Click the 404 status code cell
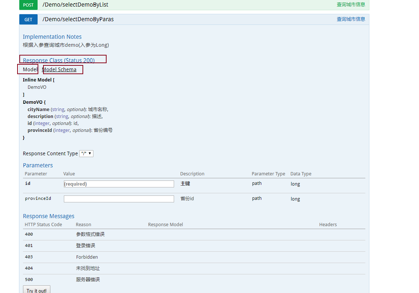Viewport: 419px width, 293px height. point(29,268)
